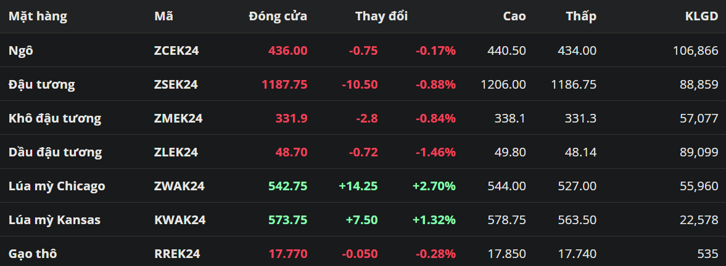The image size is (726, 266).
Task: Click the "Gạo thô" commodity name
Action: point(33,254)
